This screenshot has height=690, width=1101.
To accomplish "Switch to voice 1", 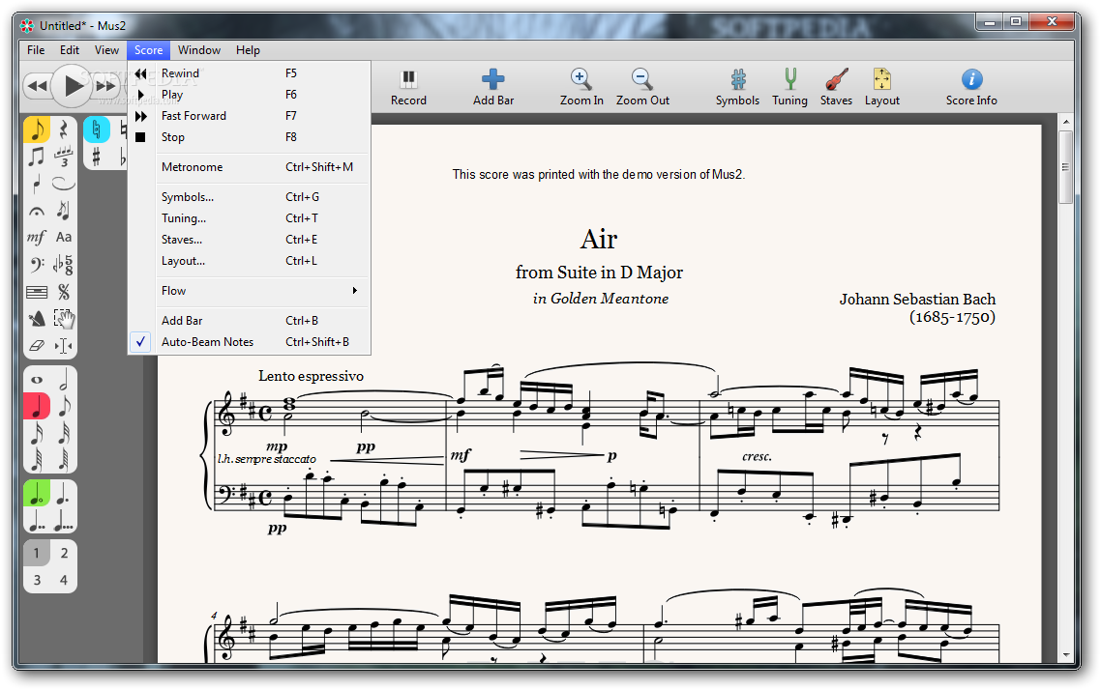I will coord(37,554).
